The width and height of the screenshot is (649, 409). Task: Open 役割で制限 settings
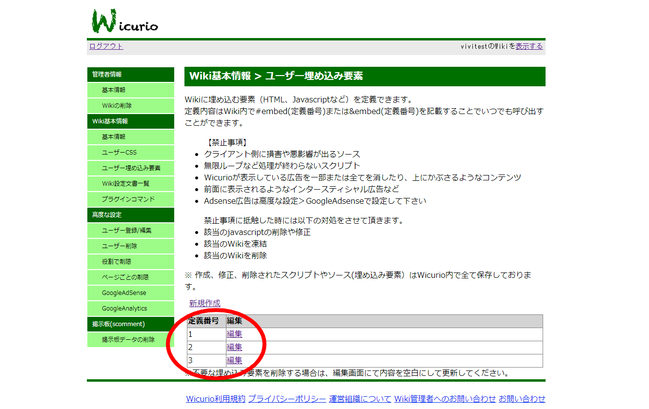(117, 262)
